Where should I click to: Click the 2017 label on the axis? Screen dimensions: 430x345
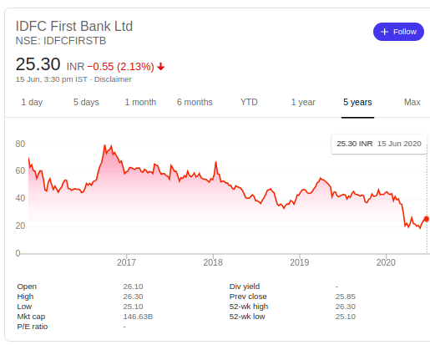126,262
